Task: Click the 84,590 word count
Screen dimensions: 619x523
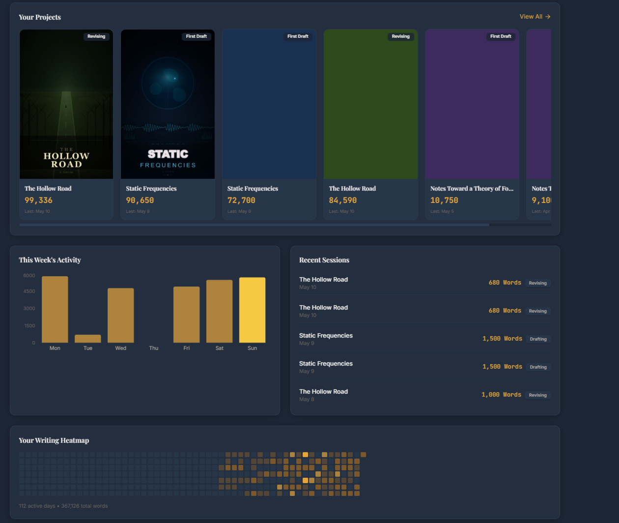Action: point(343,201)
